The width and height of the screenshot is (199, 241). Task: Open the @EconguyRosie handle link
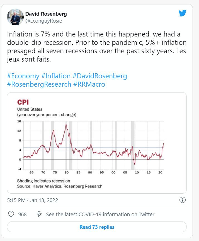pos(44,21)
